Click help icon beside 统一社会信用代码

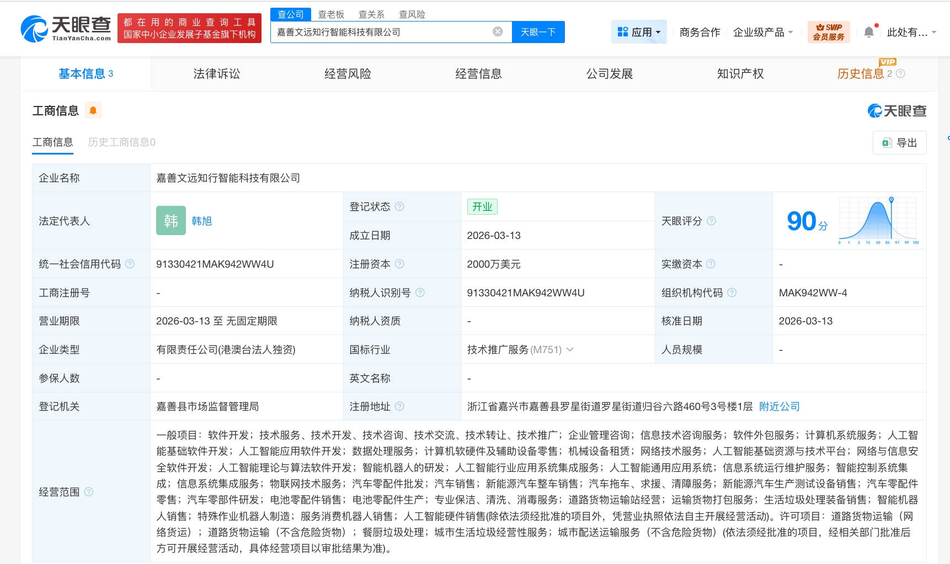point(130,264)
